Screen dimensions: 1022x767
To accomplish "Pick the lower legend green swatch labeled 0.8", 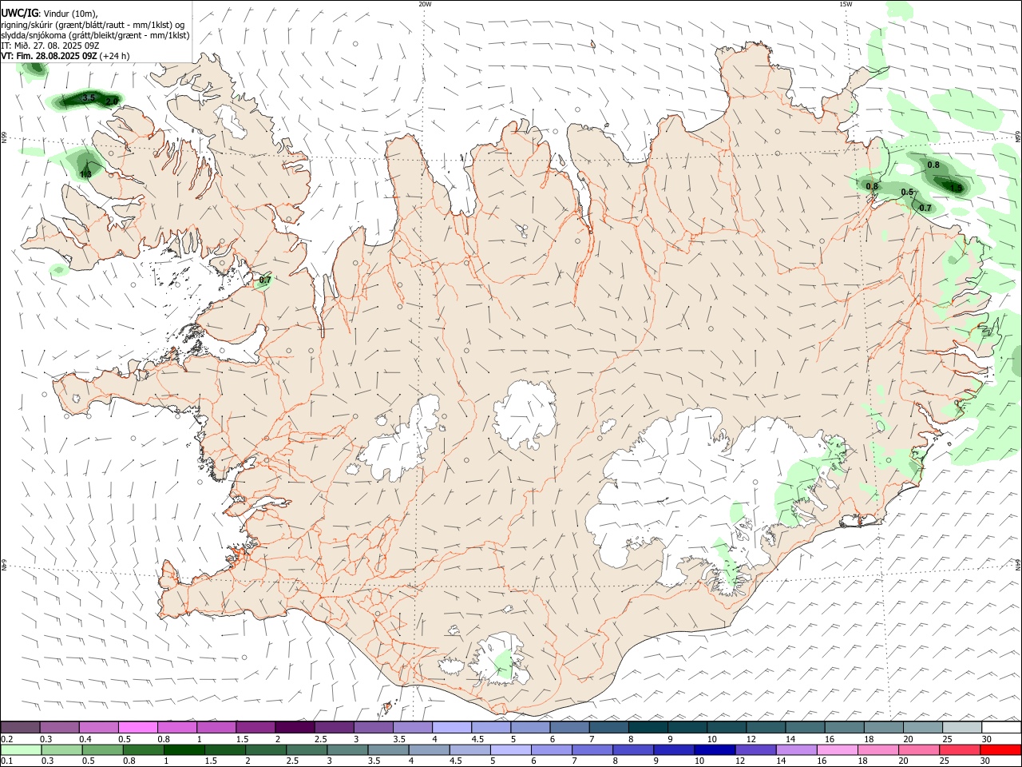I will coord(145,749).
